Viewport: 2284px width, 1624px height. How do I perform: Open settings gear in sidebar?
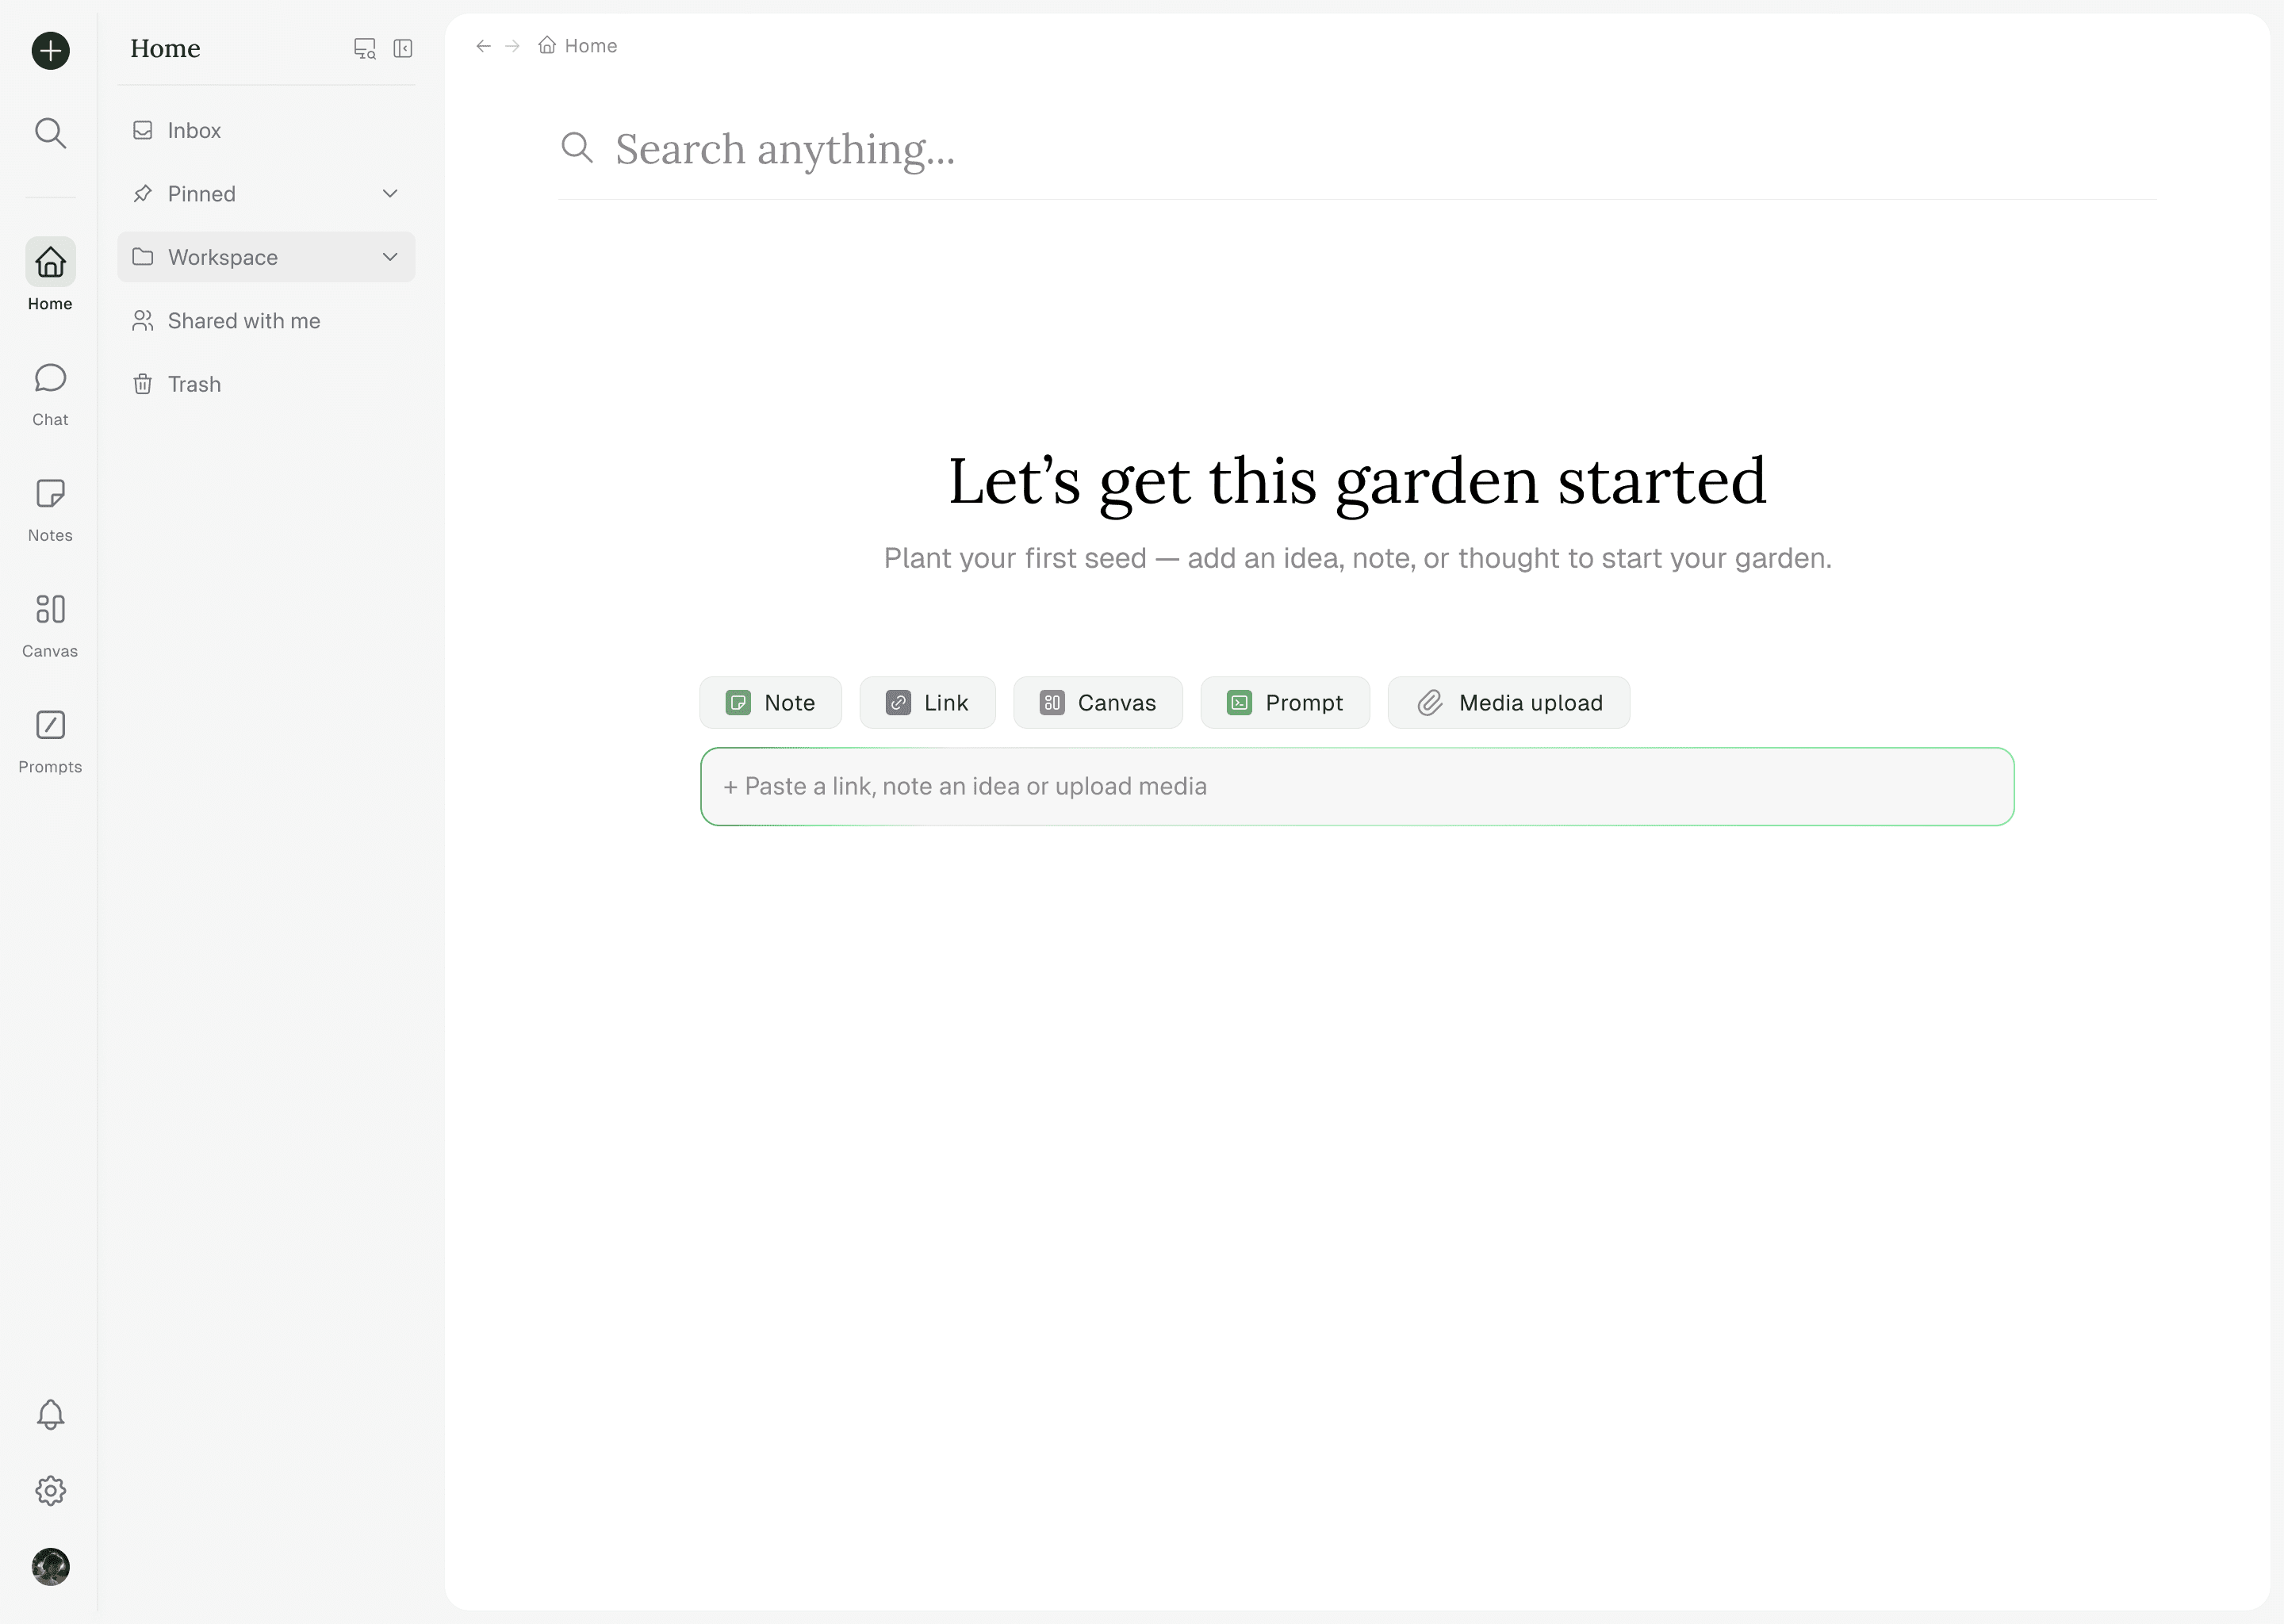pos(50,1490)
